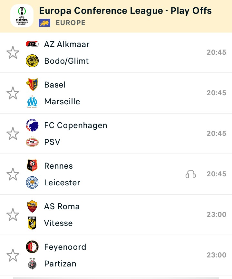Click the FC Copenhagen lion crest
The image size is (232, 279).
tap(32, 125)
